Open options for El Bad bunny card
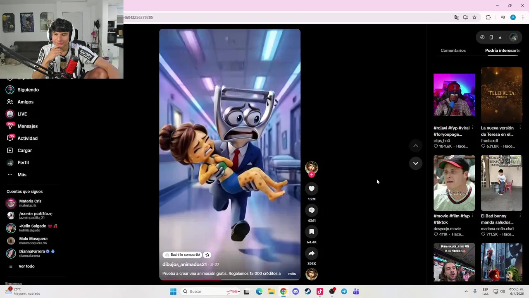The width and height of the screenshot is (529, 298). (x=520, y=216)
